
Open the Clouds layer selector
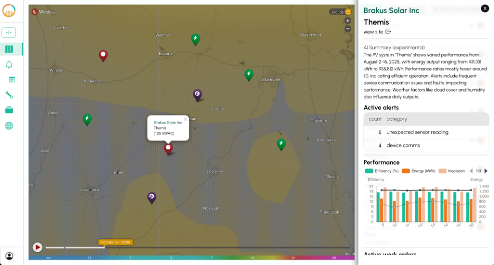coord(340,12)
